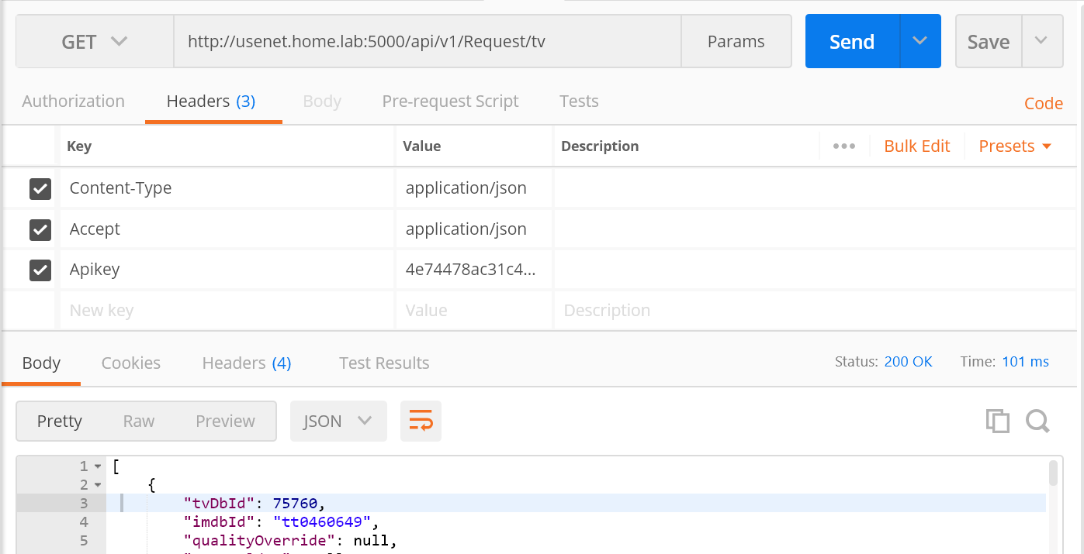Open the Code snippet generator
This screenshot has height=554, width=1084.
point(1043,102)
